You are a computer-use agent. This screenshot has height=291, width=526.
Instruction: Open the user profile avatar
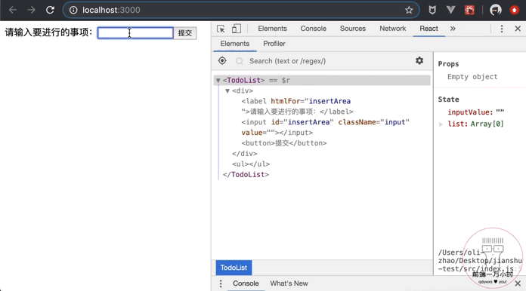pos(496,10)
